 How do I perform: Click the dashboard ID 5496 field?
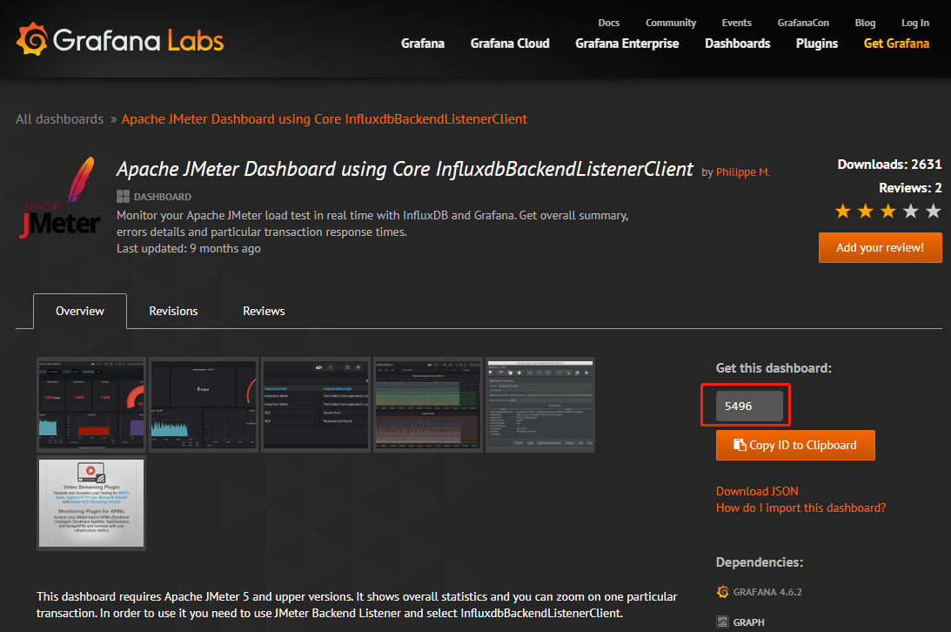pyautogui.click(x=749, y=406)
